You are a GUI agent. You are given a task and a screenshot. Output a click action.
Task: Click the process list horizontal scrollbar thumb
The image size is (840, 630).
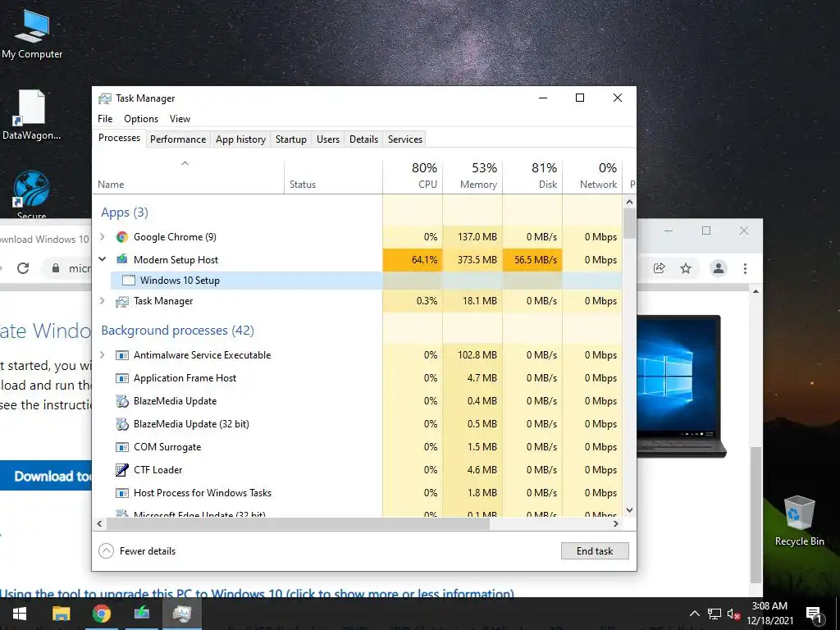[297, 524]
